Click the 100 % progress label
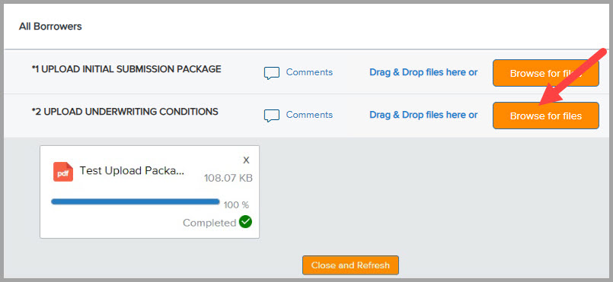This screenshot has height=282, width=613. click(x=236, y=204)
